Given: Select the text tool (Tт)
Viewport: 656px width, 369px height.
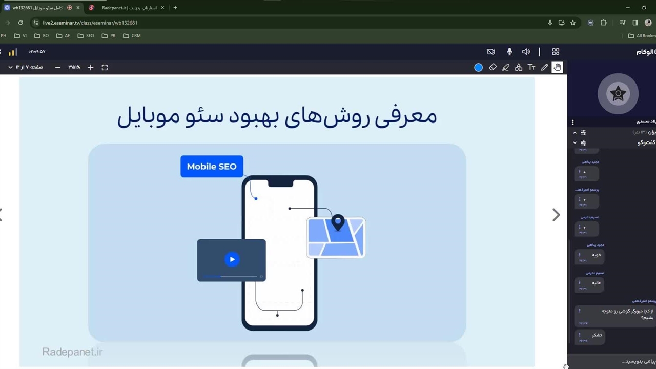Looking at the screenshot, I should tap(531, 67).
